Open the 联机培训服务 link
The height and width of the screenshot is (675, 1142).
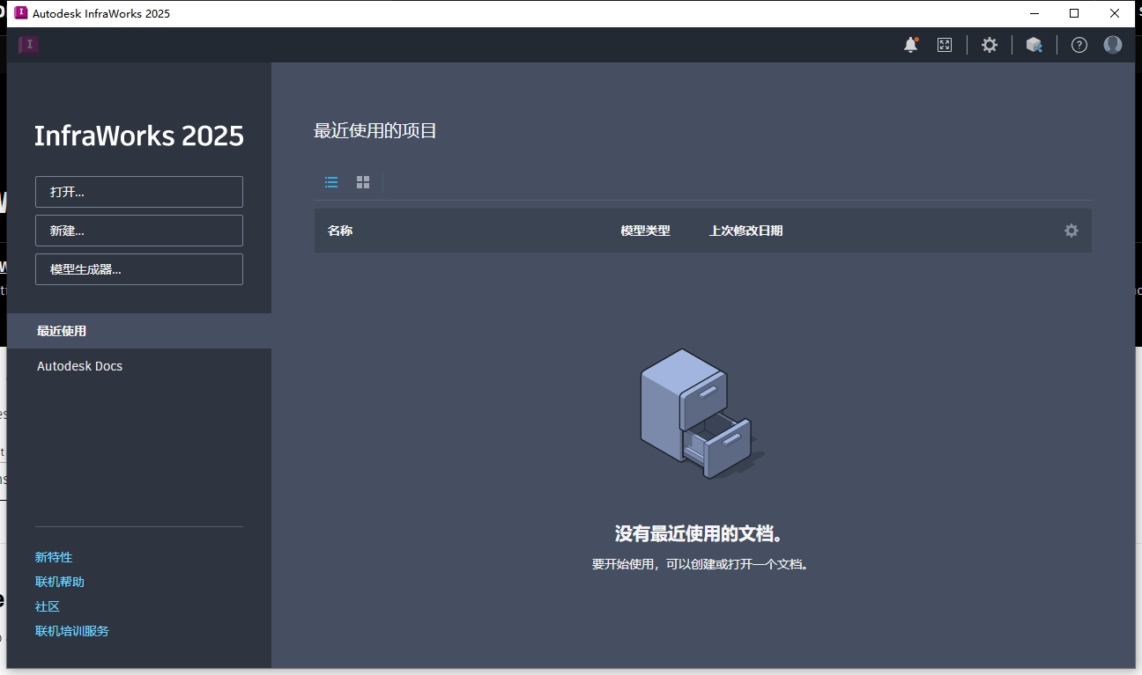click(x=71, y=630)
